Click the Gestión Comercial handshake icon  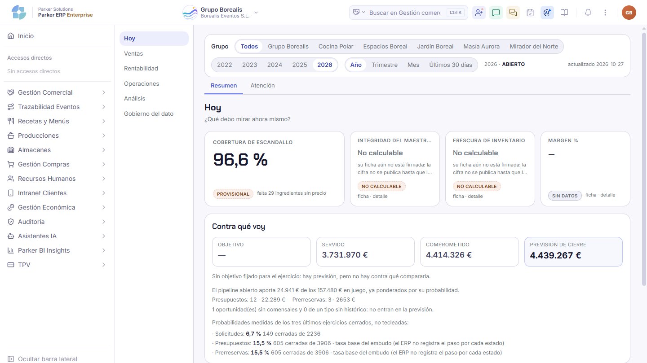pos(11,92)
